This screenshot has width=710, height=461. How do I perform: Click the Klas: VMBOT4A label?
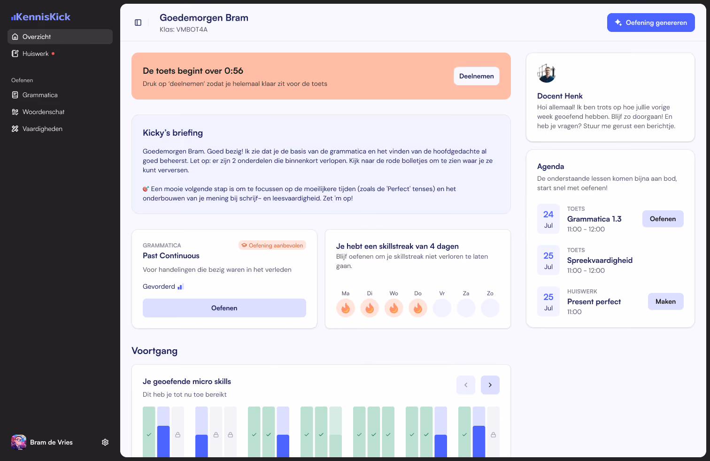pyautogui.click(x=184, y=30)
